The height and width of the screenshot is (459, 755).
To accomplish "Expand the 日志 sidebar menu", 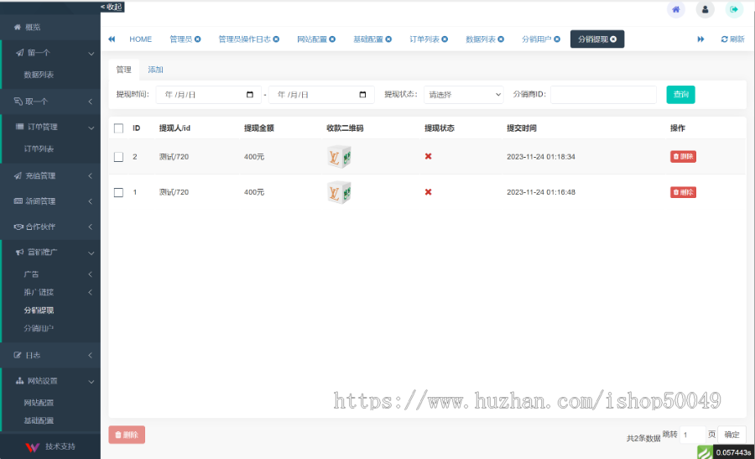I will pyautogui.click(x=50, y=356).
